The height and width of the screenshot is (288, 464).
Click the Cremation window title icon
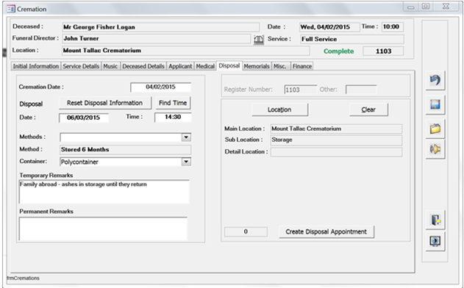point(10,9)
